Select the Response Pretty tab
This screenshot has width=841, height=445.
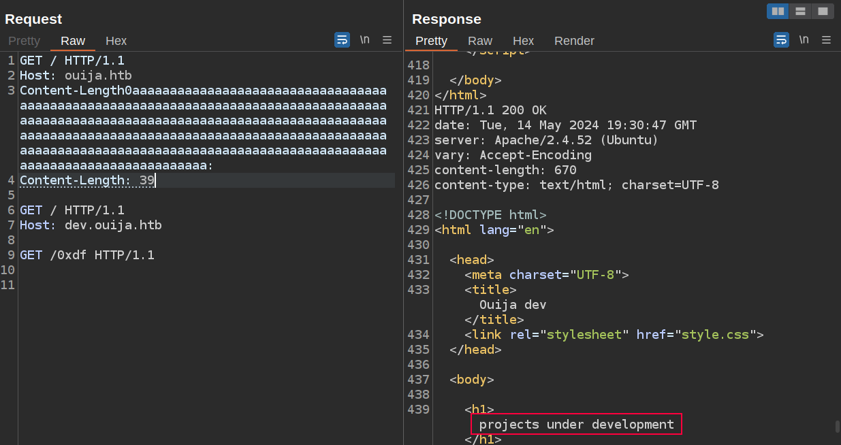[431, 41]
